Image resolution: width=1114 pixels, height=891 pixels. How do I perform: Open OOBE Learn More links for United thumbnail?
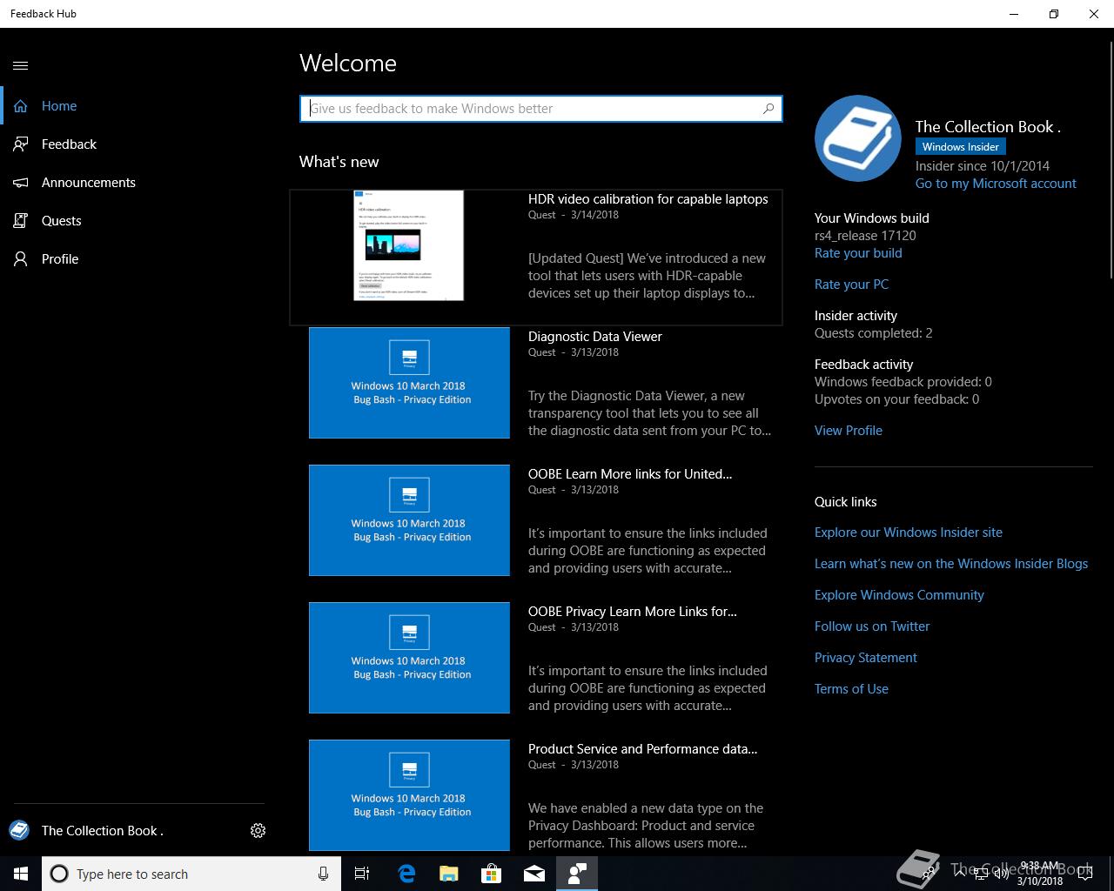(x=409, y=520)
